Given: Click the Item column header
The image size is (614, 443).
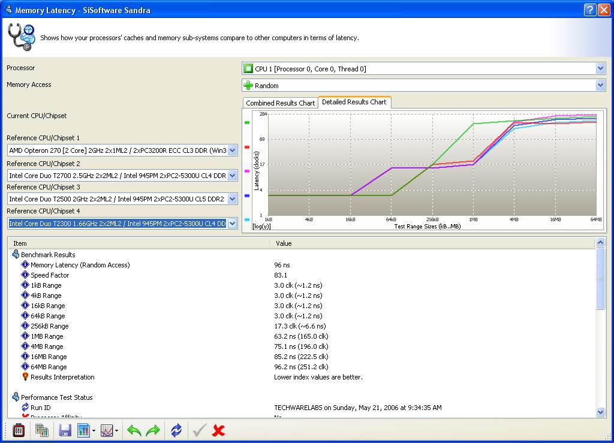Looking at the screenshot, I should pos(139,243).
